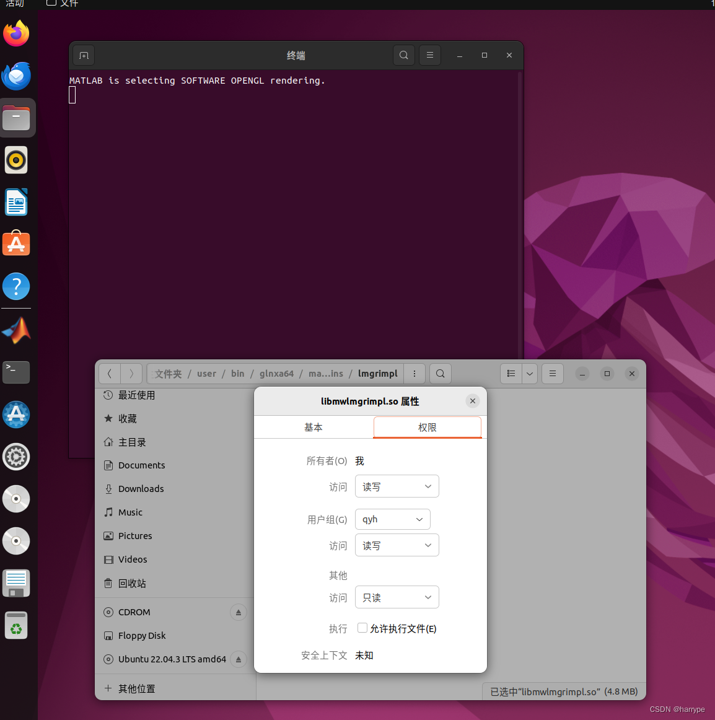Change the 其他 access dropdown from 只读
The image size is (715, 720).
[397, 597]
